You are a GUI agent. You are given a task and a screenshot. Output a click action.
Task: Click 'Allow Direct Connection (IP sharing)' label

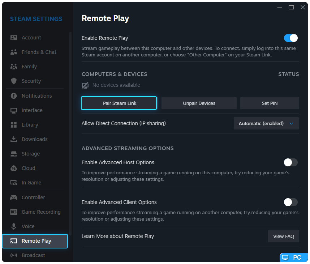[x=124, y=123]
